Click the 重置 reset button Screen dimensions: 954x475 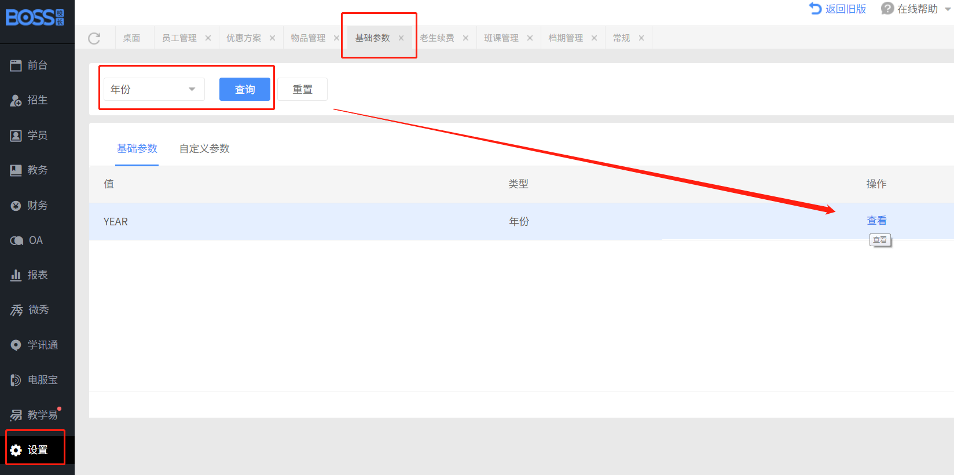[x=302, y=89]
